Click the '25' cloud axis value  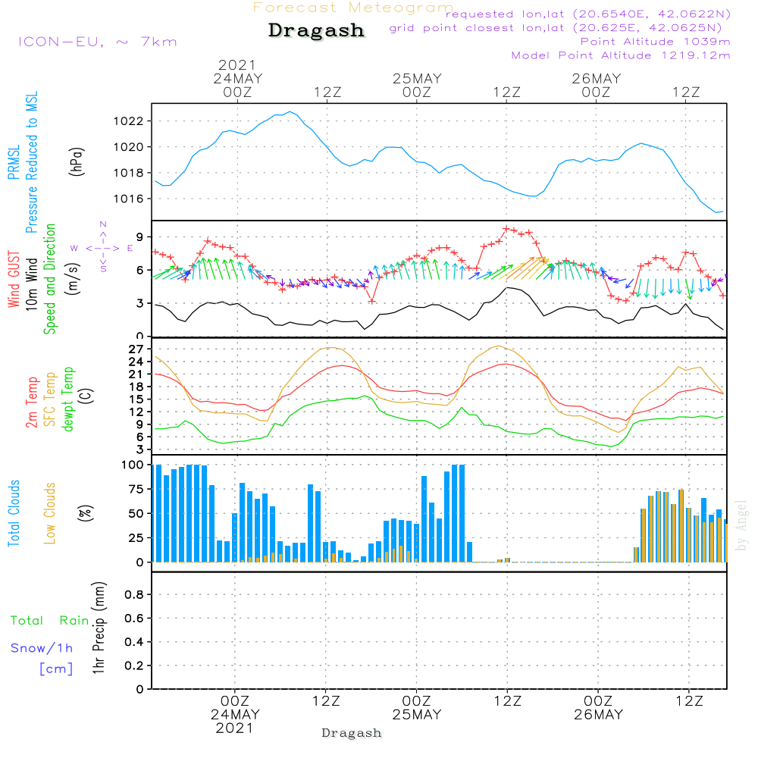pos(136,538)
